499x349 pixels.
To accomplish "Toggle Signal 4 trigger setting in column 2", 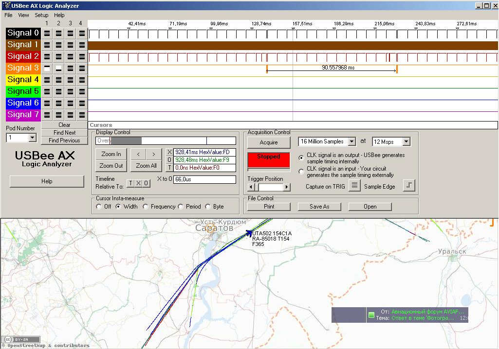I will [58, 80].
